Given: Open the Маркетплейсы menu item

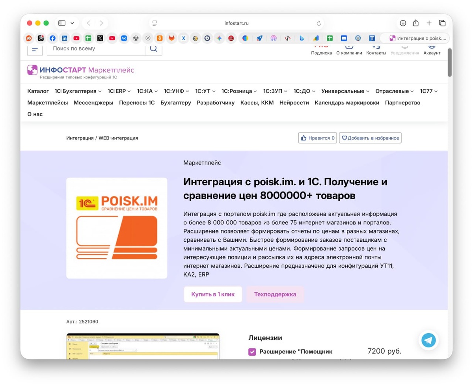Looking at the screenshot, I should coord(48,103).
